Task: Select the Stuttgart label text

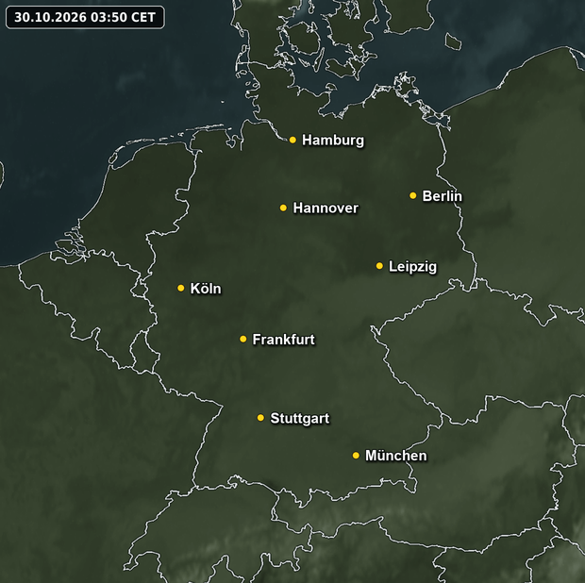Action: click(300, 418)
